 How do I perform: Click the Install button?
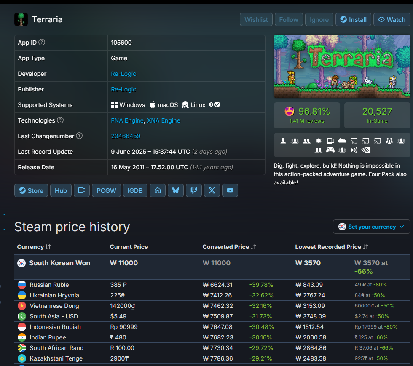[353, 19]
